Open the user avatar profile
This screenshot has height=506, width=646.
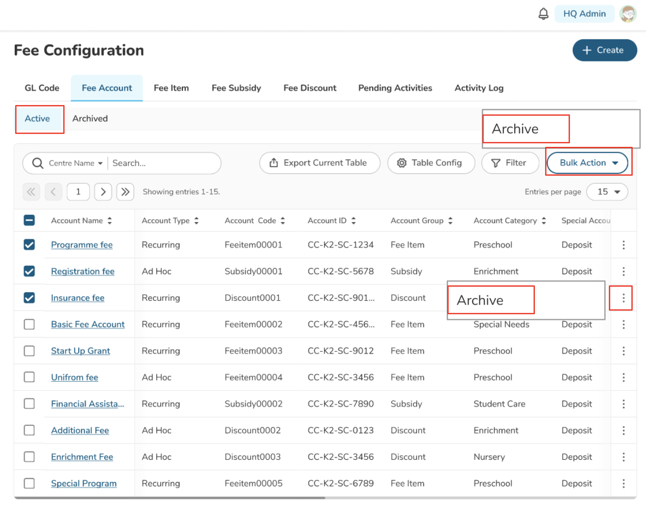[628, 14]
